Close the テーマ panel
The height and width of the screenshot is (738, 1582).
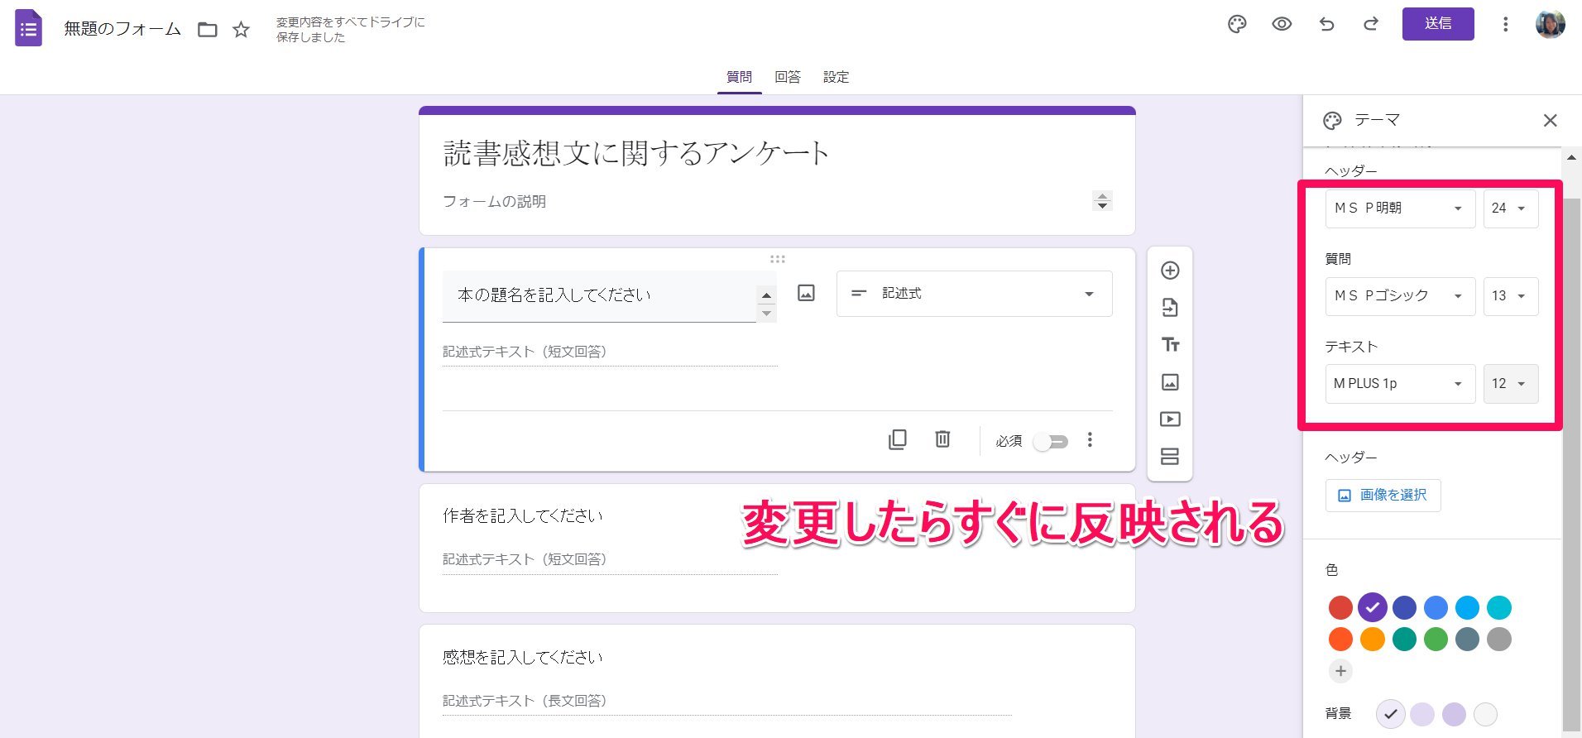click(x=1550, y=121)
